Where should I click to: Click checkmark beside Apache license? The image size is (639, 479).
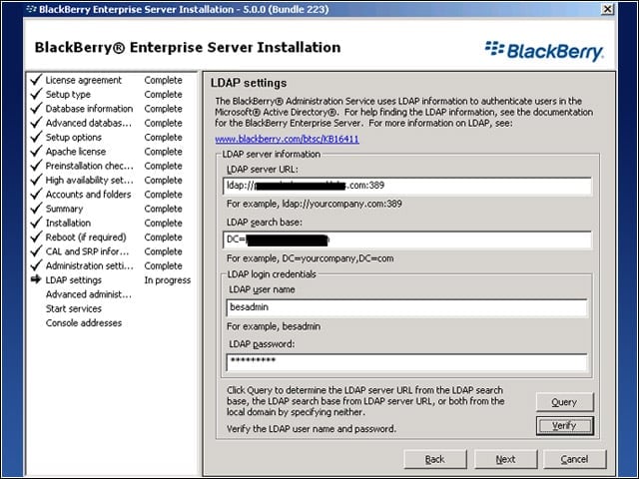tap(36, 151)
